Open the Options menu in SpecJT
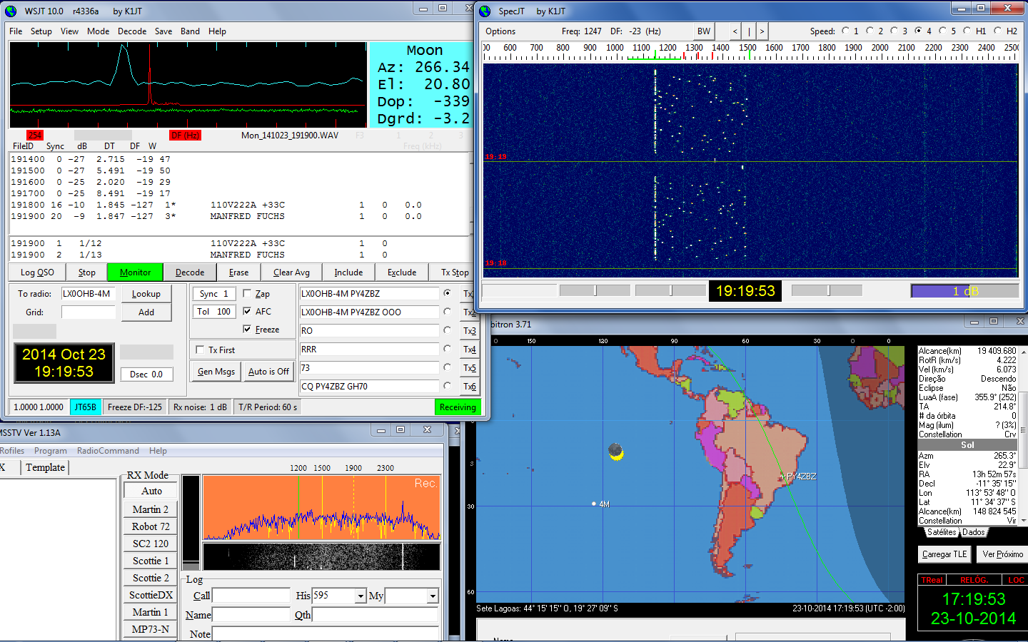1028x642 pixels. (x=500, y=31)
